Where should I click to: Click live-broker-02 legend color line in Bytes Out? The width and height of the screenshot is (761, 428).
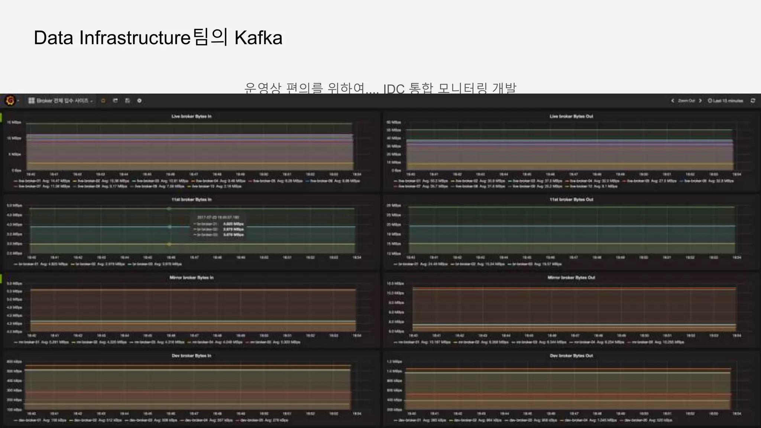click(453, 181)
